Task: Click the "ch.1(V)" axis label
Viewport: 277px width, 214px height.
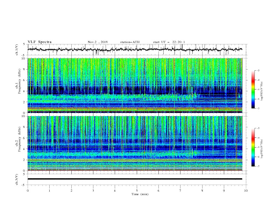Action: (x=17, y=50)
